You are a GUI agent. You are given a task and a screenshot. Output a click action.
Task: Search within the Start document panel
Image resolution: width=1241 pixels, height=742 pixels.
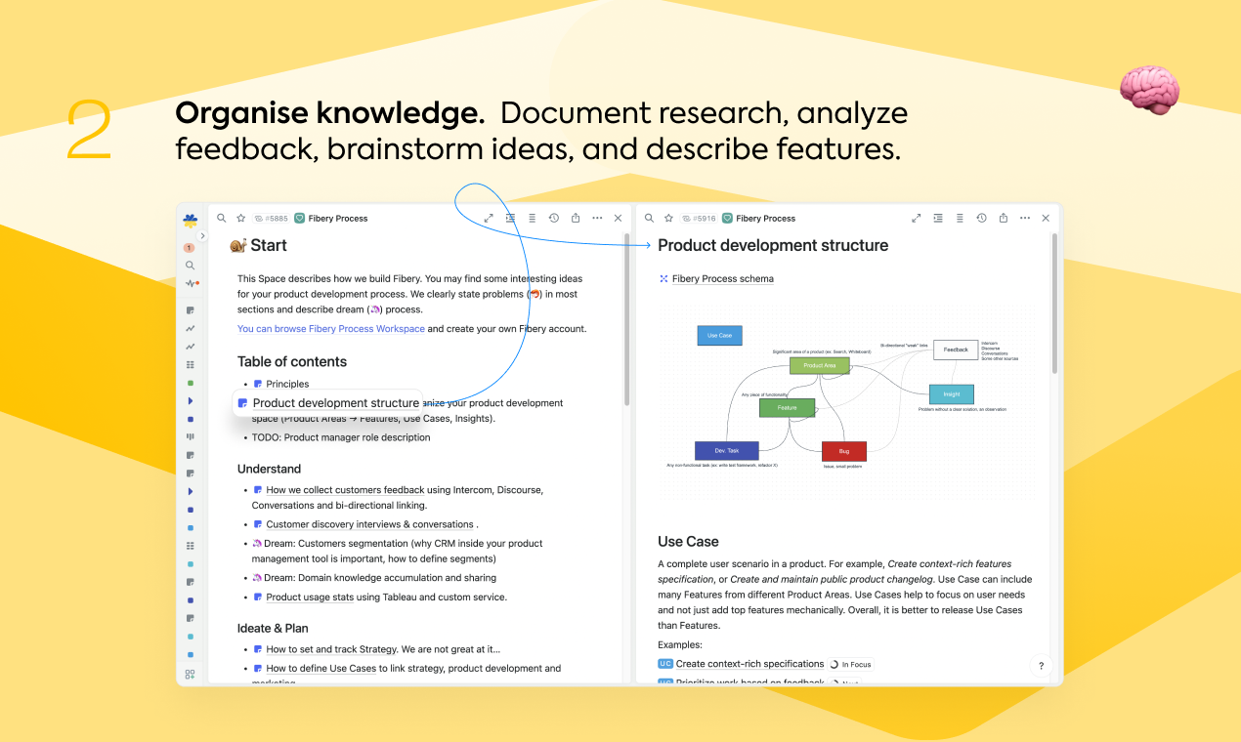[222, 219]
